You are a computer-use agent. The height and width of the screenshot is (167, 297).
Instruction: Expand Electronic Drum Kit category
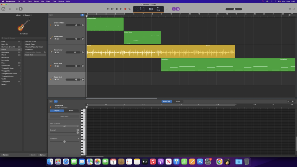coord(21,47)
